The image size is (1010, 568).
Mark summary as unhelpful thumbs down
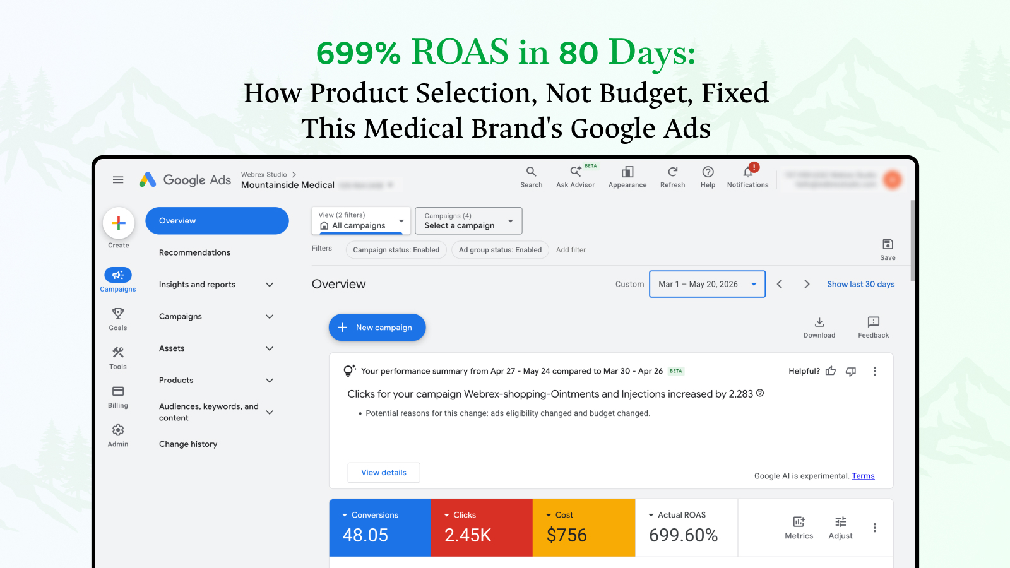[851, 371]
